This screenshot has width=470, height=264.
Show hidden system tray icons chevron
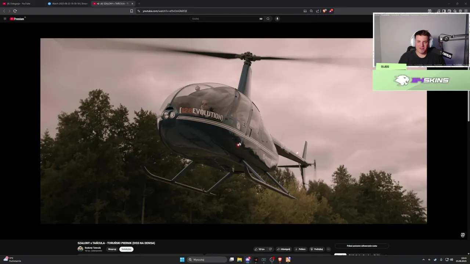tap(423, 260)
